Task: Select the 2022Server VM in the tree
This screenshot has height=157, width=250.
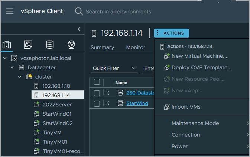Action: (58, 105)
